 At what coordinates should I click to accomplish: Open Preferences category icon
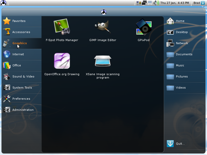click(x=7, y=99)
